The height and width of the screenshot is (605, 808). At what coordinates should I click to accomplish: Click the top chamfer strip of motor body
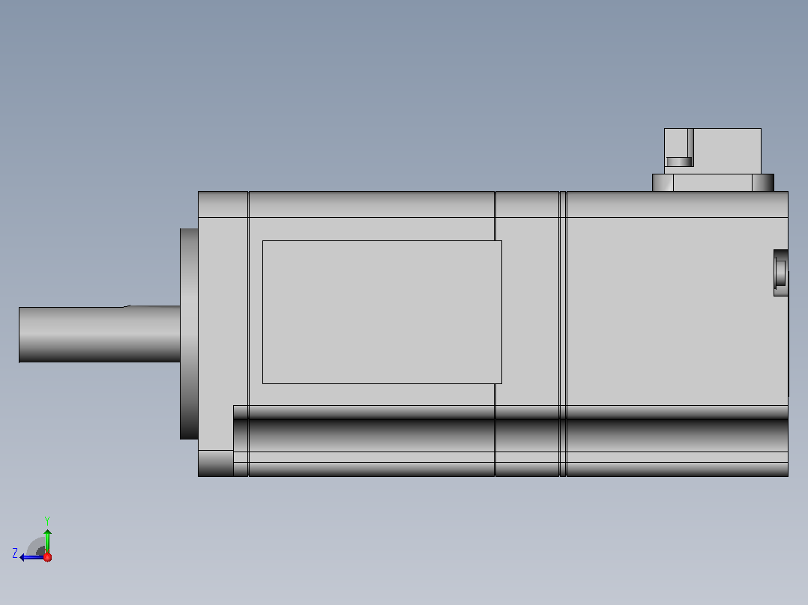pyautogui.click(x=493, y=204)
